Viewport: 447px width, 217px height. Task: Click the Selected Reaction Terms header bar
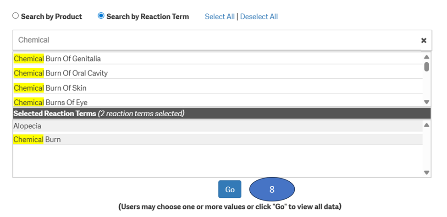pyautogui.click(x=221, y=113)
